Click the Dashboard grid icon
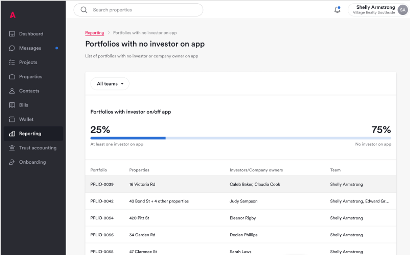The image size is (410, 255). 12,34
